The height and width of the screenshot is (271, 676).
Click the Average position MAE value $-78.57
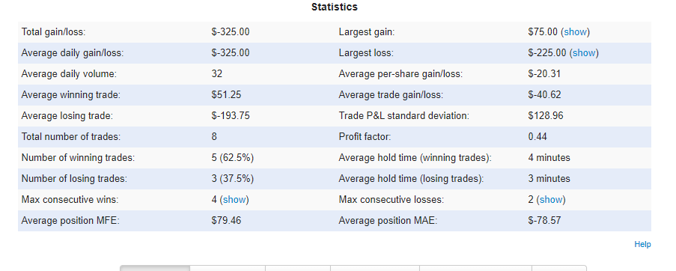coord(544,221)
